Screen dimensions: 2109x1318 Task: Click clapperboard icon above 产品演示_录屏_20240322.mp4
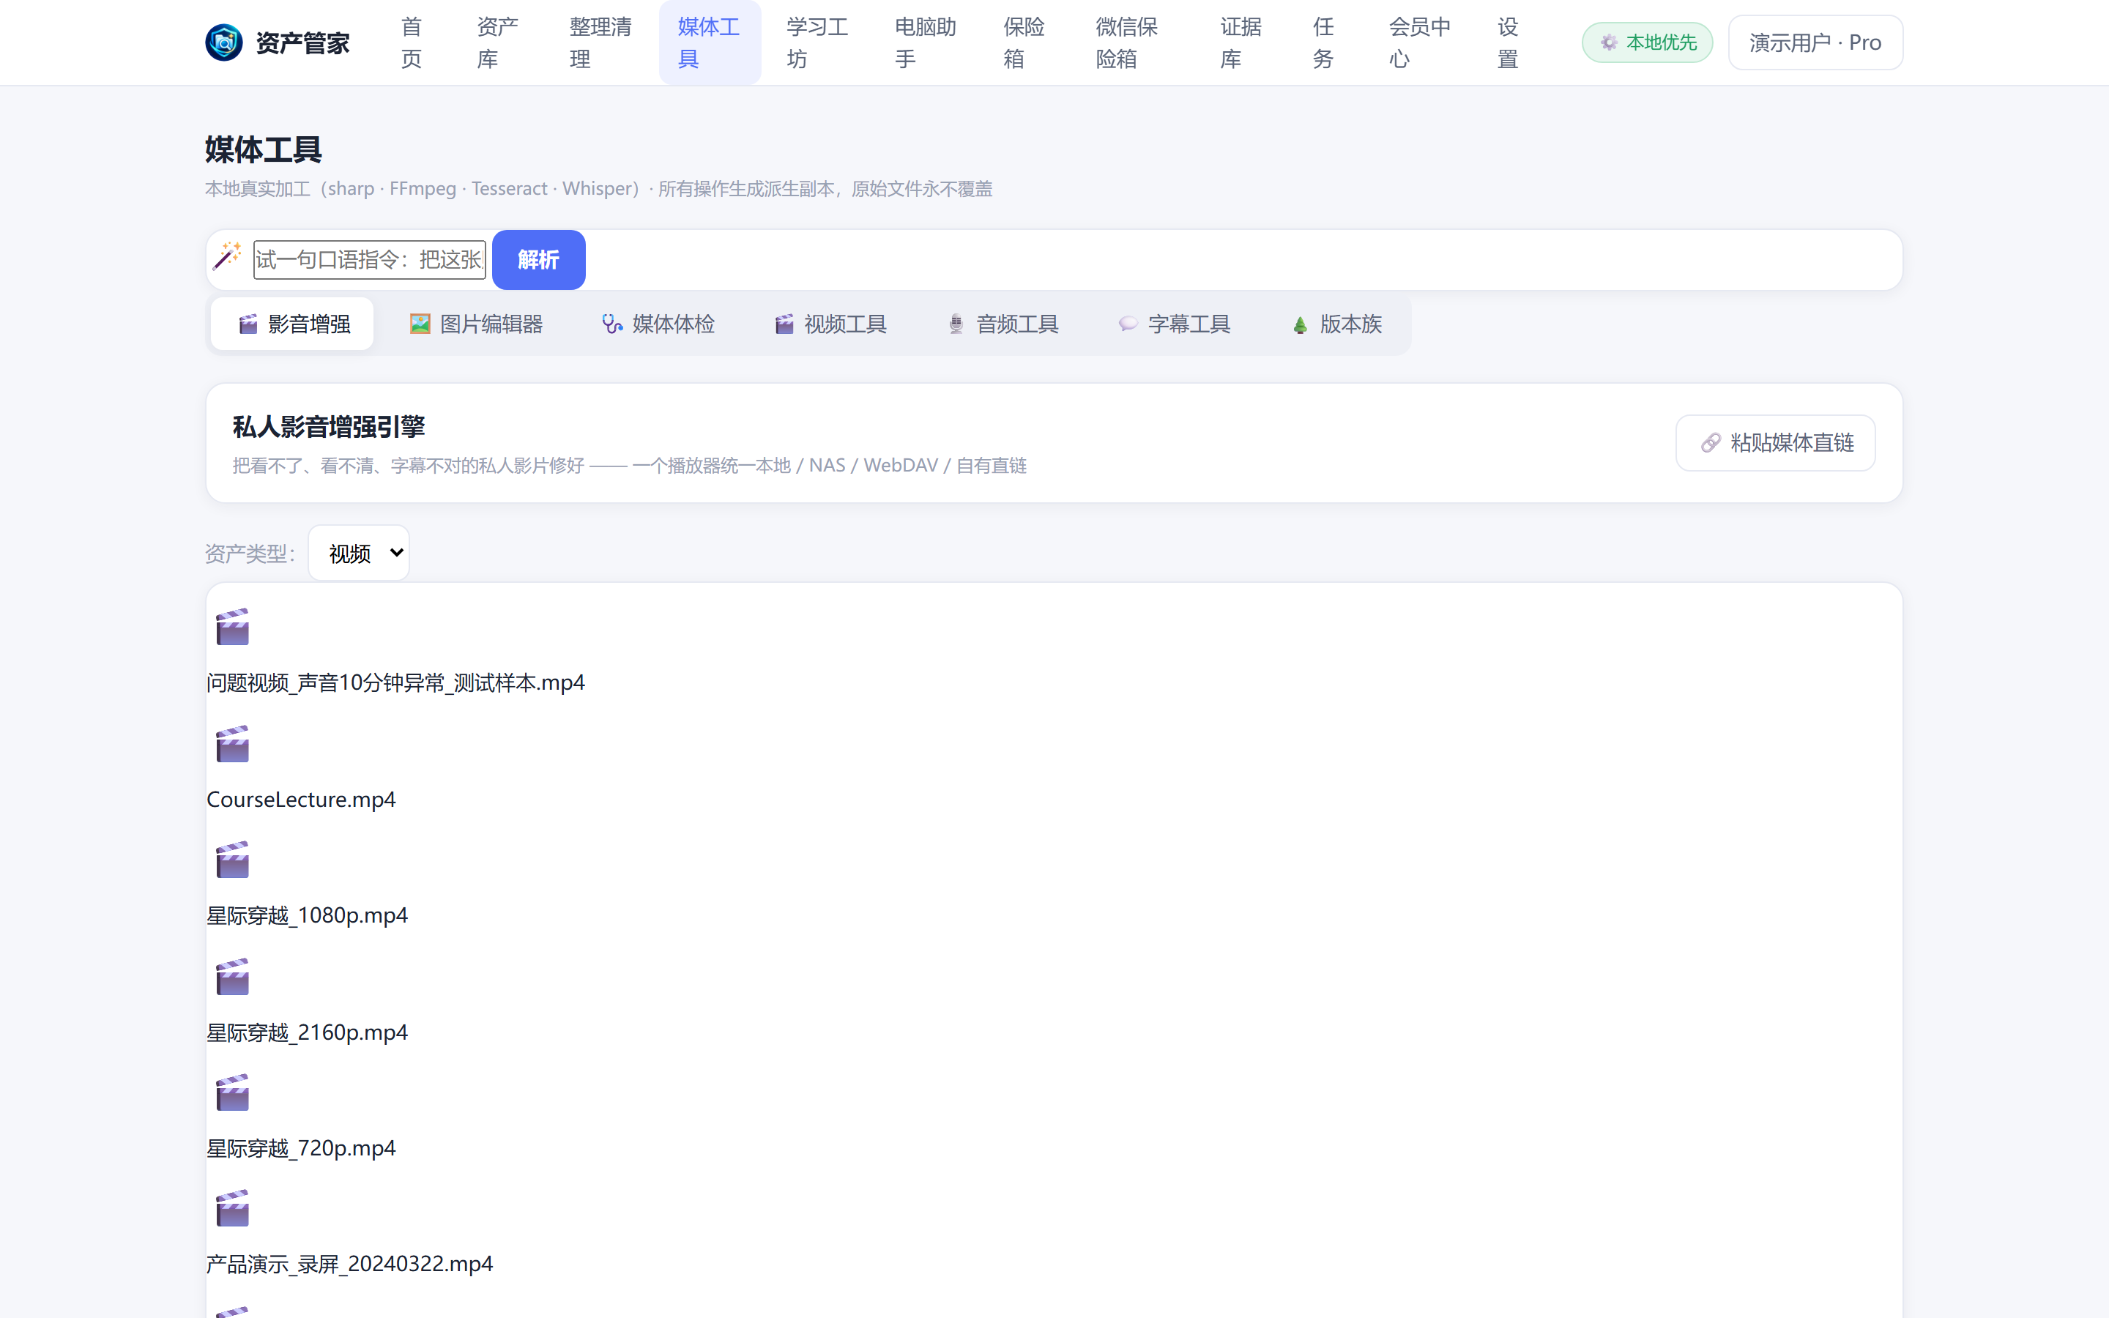click(233, 1208)
